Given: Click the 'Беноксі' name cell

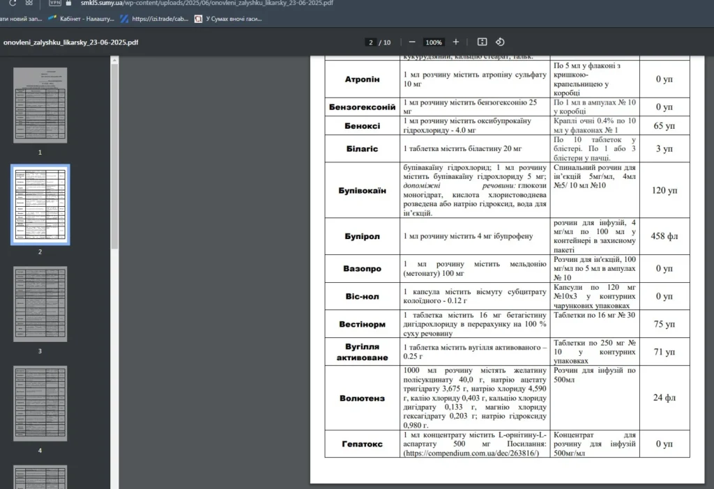Looking at the screenshot, I should [x=362, y=125].
